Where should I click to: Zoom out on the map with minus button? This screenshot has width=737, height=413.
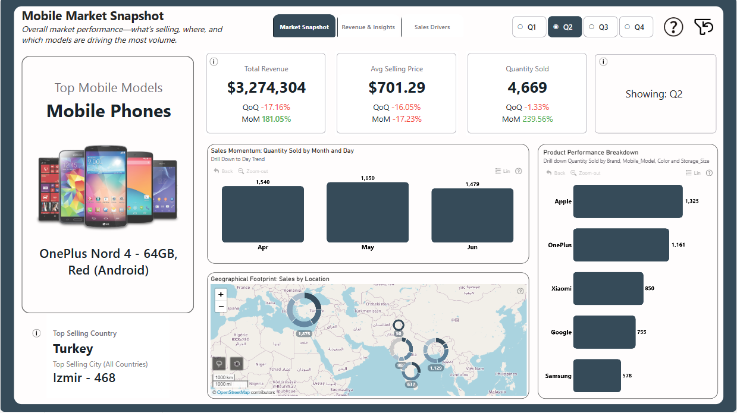click(x=221, y=306)
